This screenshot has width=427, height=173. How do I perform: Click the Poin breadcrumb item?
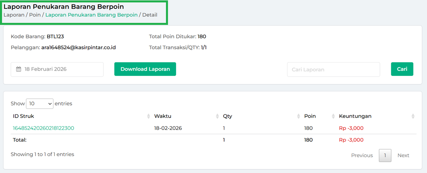click(x=35, y=15)
